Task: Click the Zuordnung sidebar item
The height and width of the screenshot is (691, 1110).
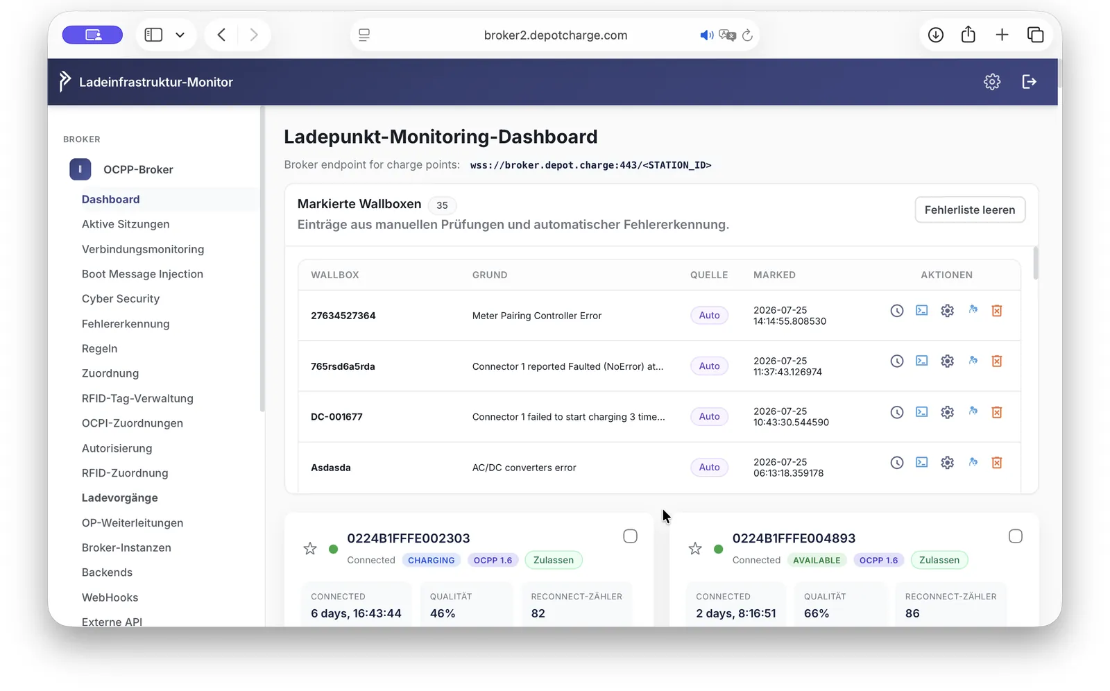Action: click(110, 374)
